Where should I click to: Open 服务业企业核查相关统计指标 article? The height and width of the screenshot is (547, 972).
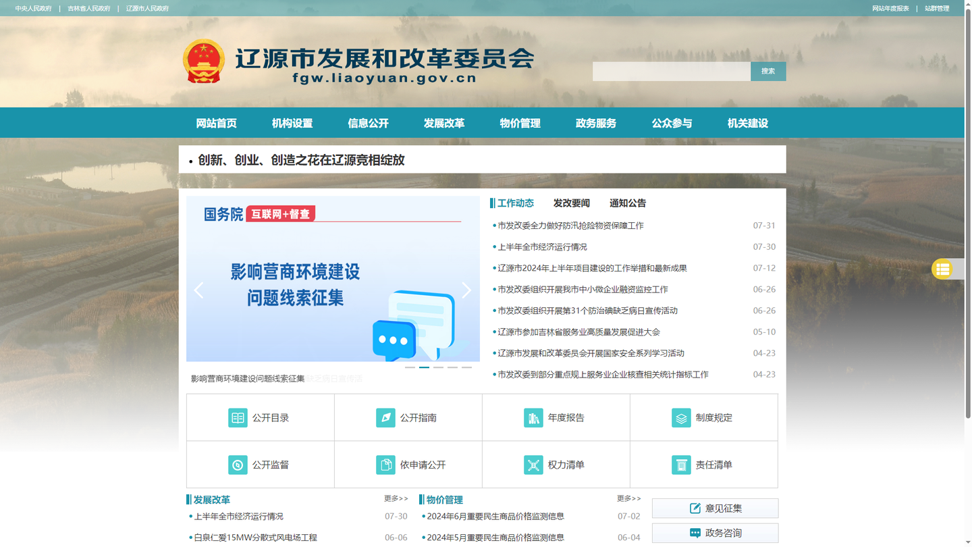click(603, 375)
